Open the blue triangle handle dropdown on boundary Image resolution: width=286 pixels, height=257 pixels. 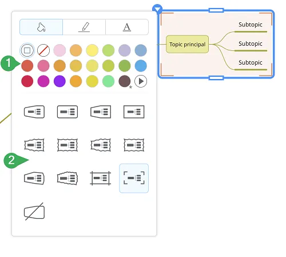tap(157, 9)
